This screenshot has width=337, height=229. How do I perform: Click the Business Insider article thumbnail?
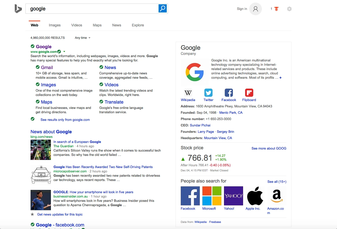click(x=41, y=200)
